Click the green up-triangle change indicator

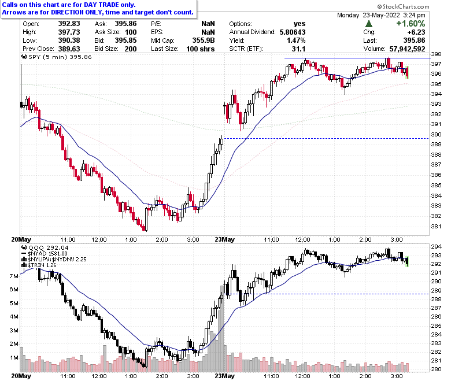point(369,24)
